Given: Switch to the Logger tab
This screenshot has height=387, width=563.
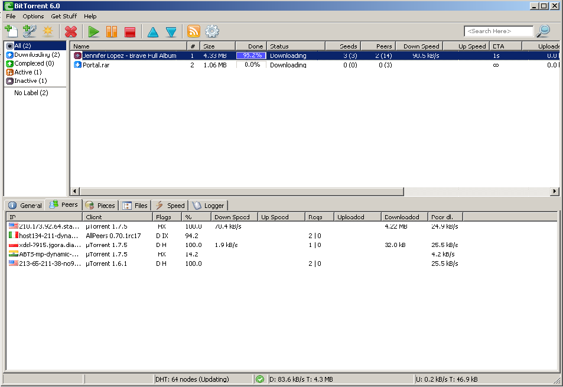Looking at the screenshot, I should [209, 206].
